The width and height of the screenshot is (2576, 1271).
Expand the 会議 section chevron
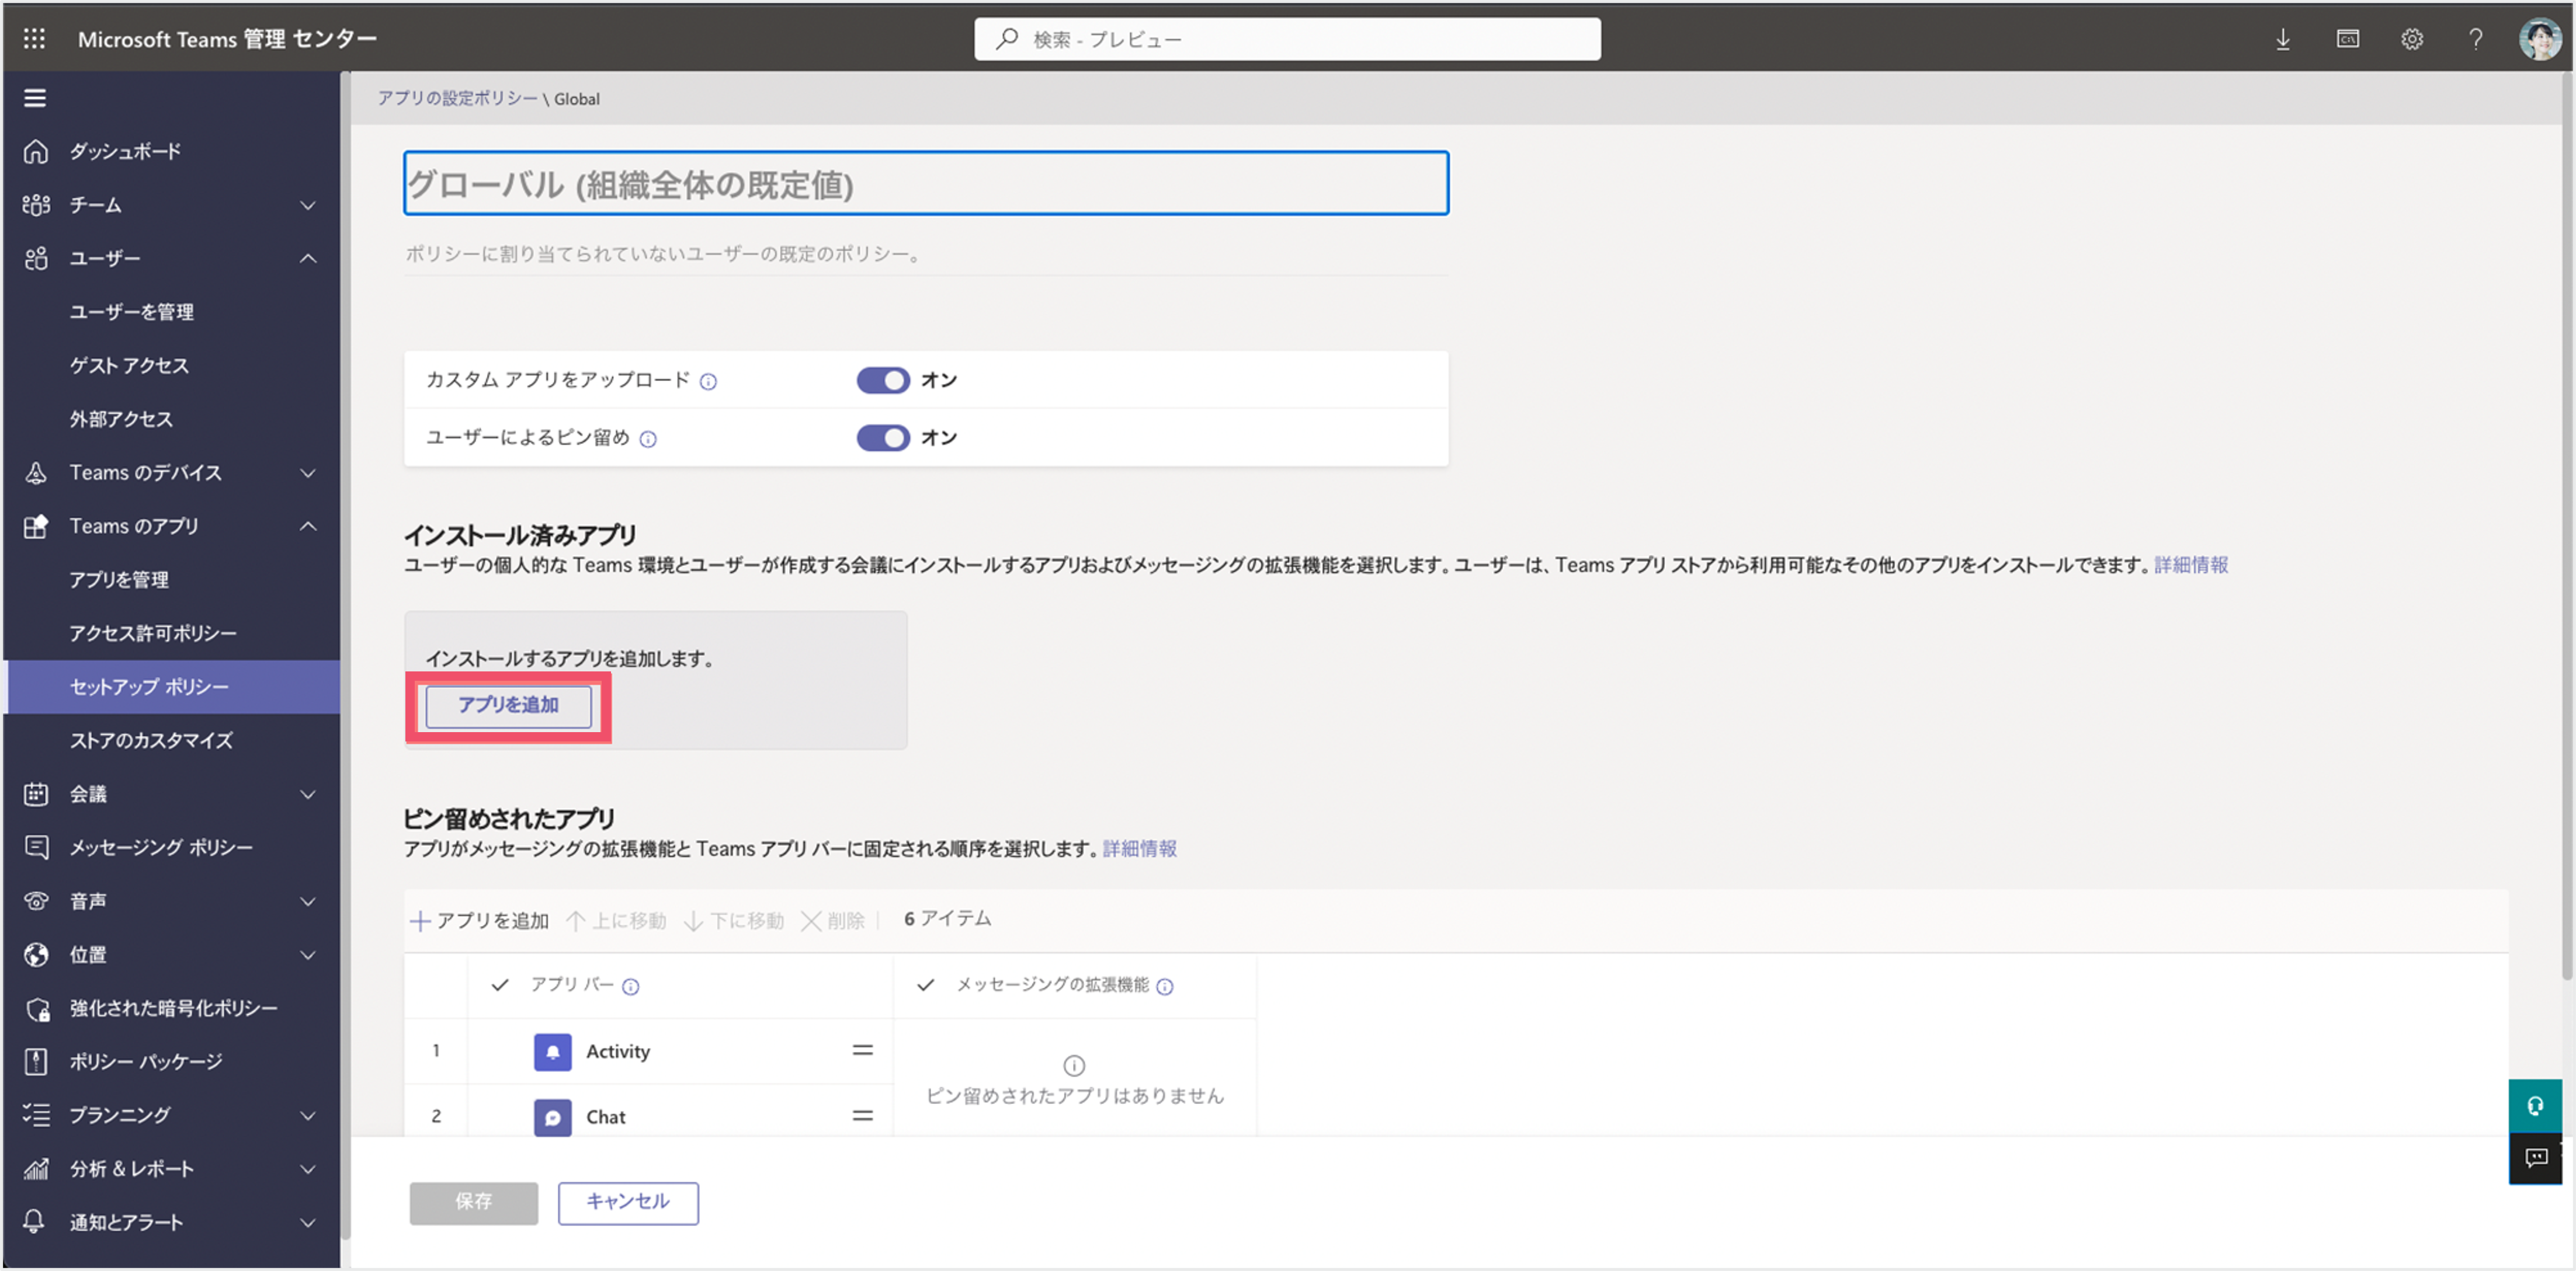click(308, 795)
